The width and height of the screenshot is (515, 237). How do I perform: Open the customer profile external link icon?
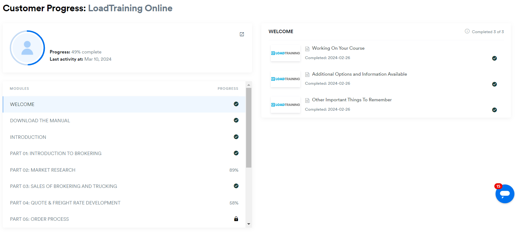(242, 34)
